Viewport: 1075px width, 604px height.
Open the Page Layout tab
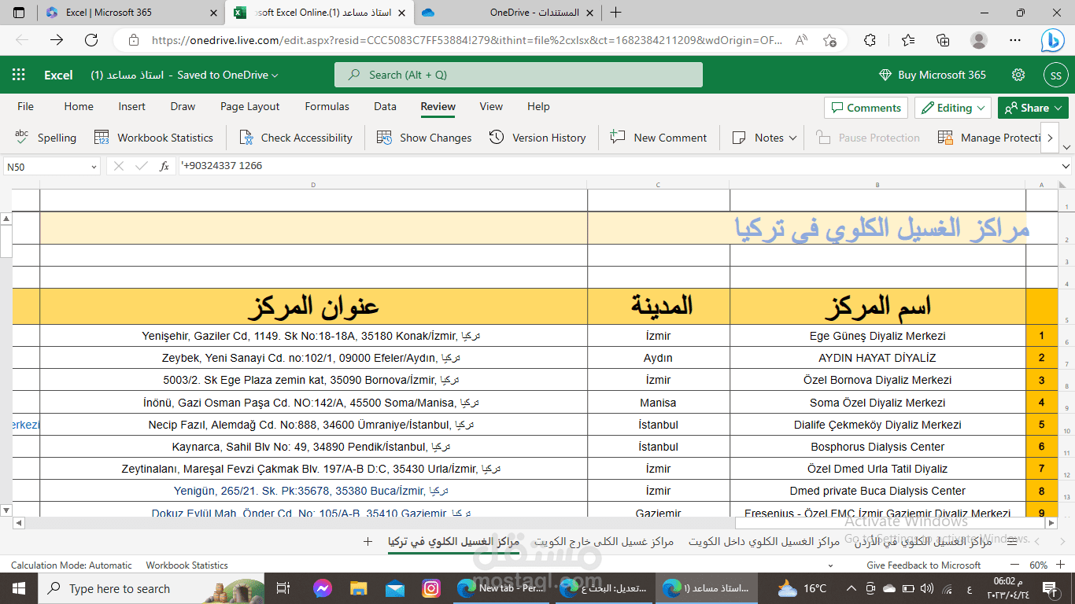(x=249, y=106)
